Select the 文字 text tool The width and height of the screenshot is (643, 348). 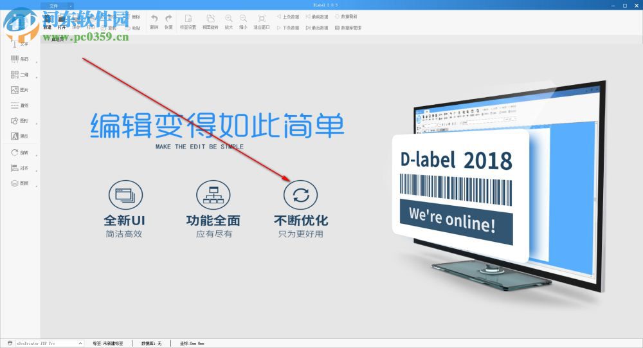click(x=20, y=44)
